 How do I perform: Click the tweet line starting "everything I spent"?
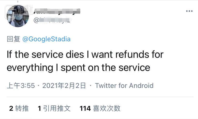tap(78, 68)
